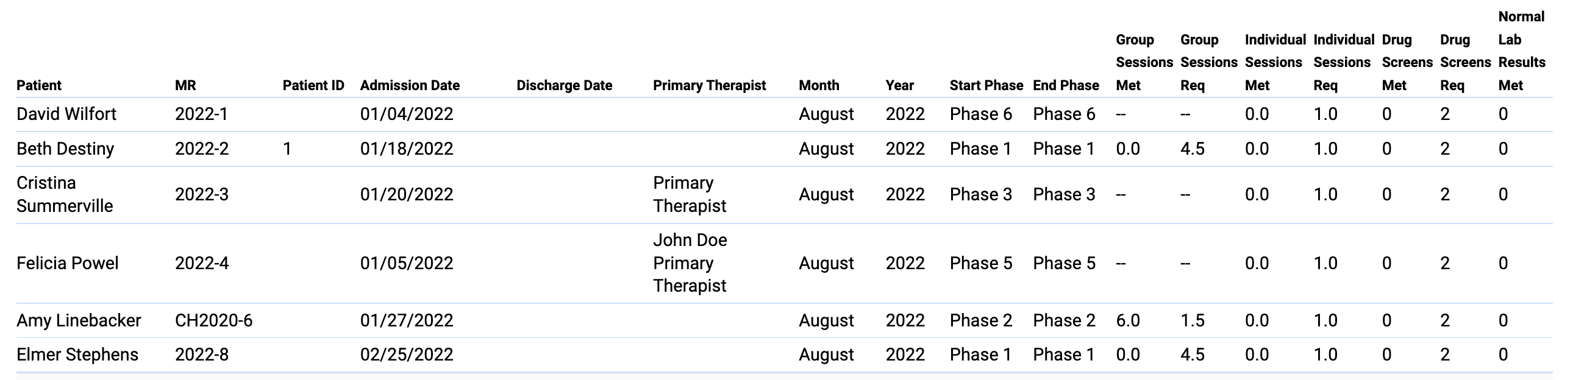Open Cristina Summerville's record

(x=65, y=195)
